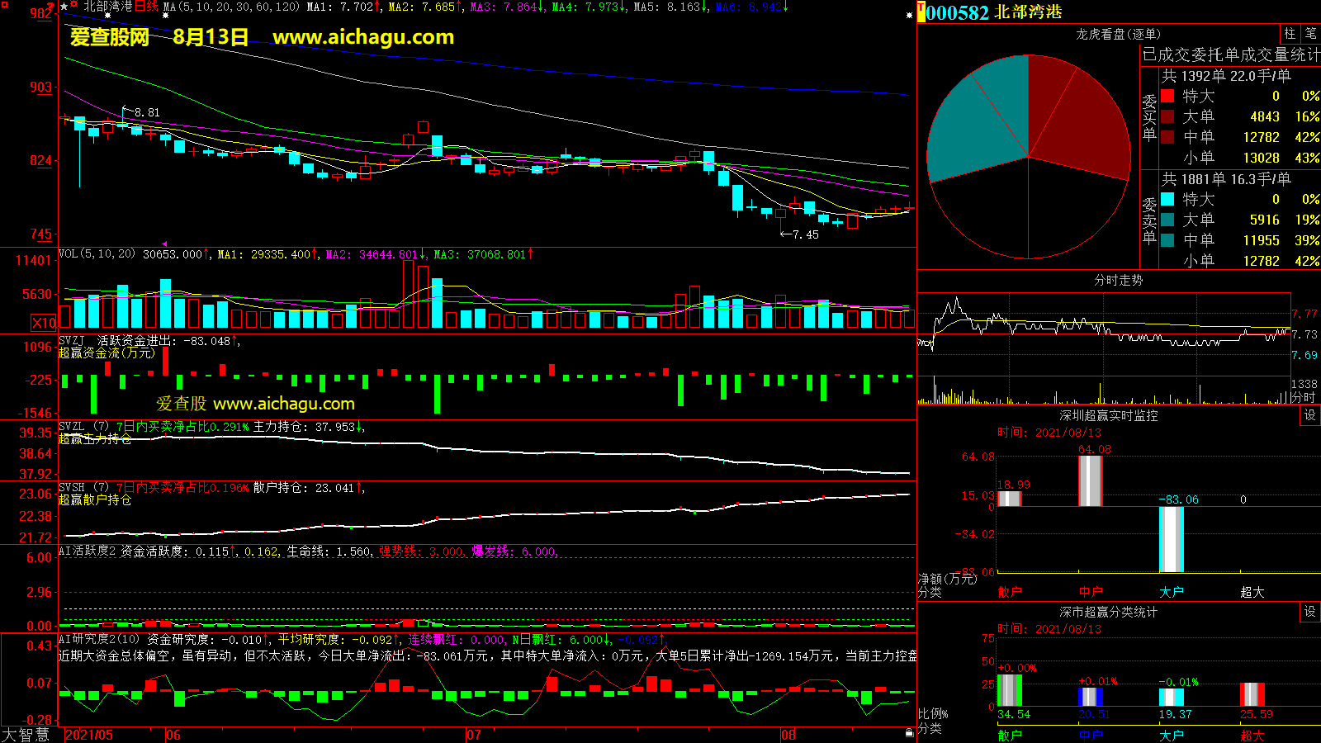Open MA(5,10,20,30,60,120) indicator parameters
This screenshot has height=743, width=1321.
point(231,7)
